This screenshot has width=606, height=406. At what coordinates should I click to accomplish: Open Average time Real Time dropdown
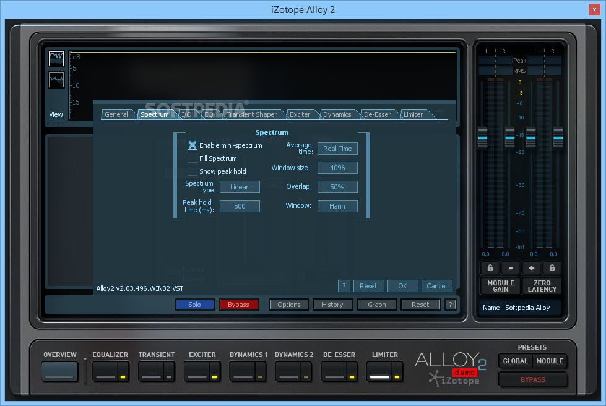click(337, 149)
